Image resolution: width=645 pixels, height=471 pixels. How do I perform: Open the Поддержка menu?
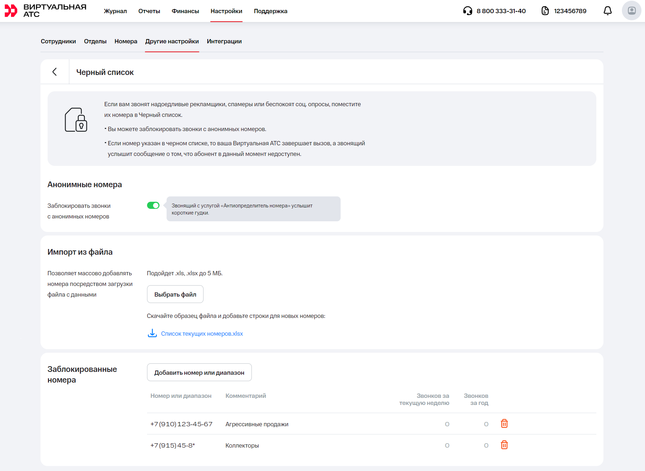pos(270,11)
